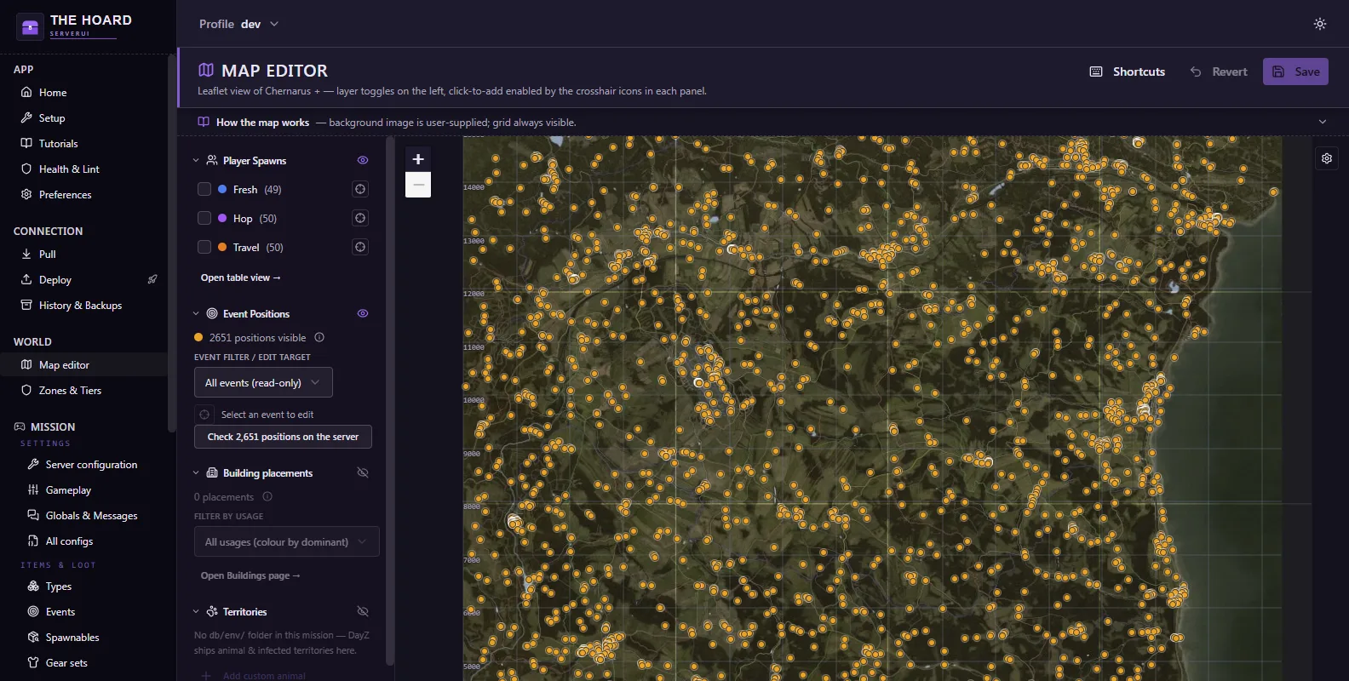Viewport: 1349px width, 681px height.
Task: Click the Event Positions target icon
Action: click(x=212, y=313)
